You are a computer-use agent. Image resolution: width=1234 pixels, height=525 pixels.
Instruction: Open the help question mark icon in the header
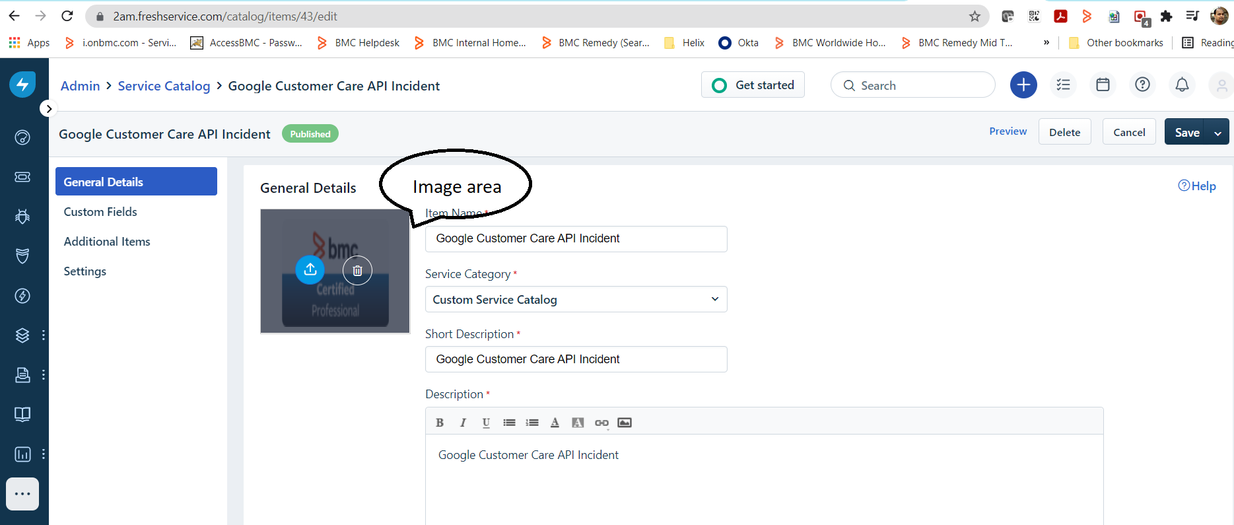click(1142, 85)
